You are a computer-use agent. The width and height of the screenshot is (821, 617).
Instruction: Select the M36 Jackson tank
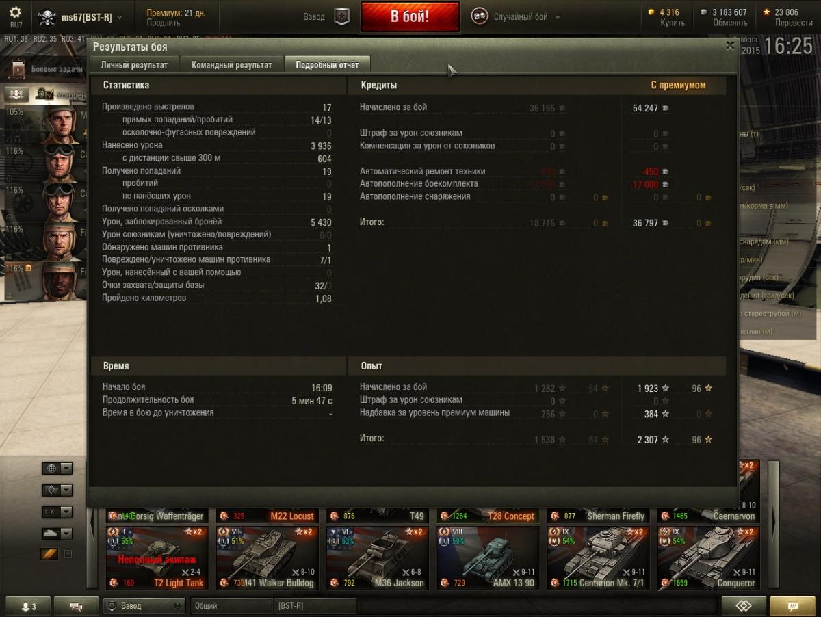(x=377, y=557)
